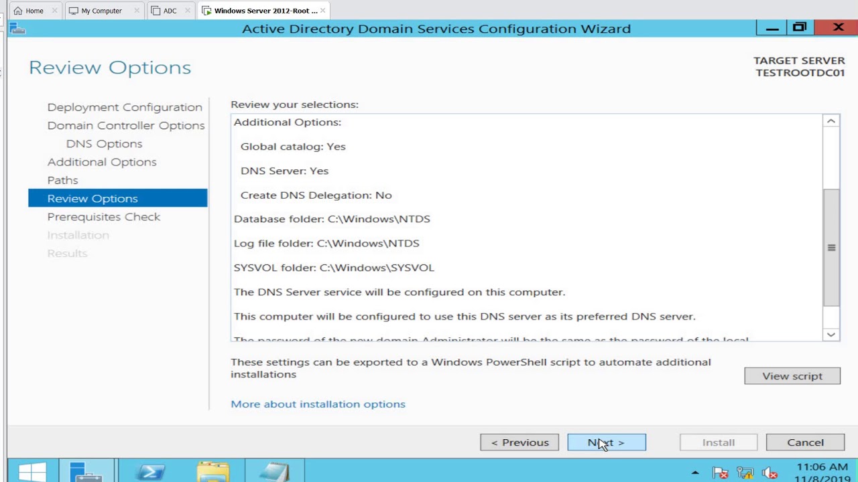Image resolution: width=858 pixels, height=482 pixels.
Task: Open More about installation options link
Action: [x=318, y=404]
